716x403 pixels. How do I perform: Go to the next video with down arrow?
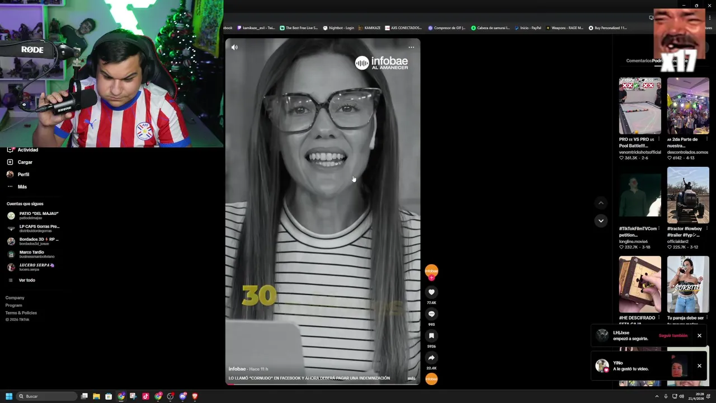(x=601, y=221)
